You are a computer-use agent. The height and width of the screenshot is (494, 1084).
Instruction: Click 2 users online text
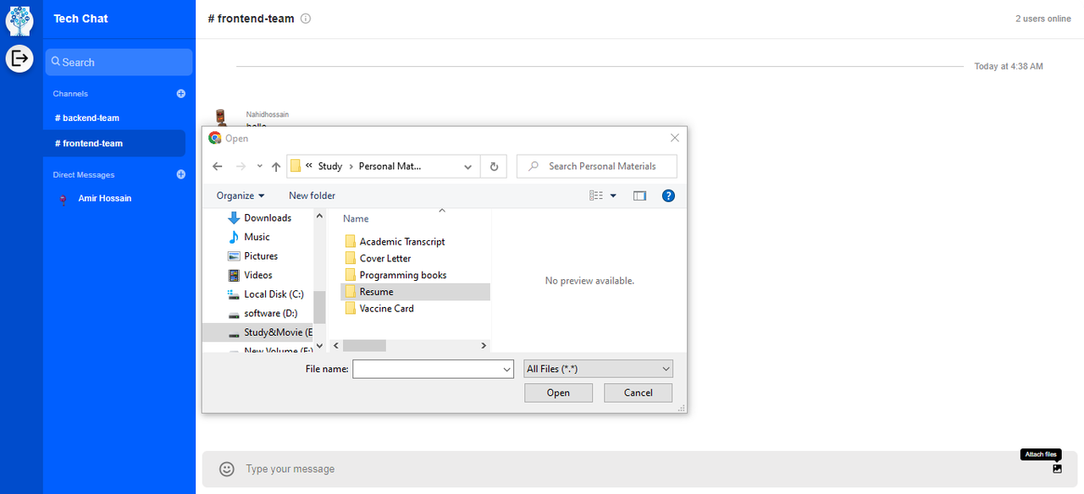[1043, 19]
